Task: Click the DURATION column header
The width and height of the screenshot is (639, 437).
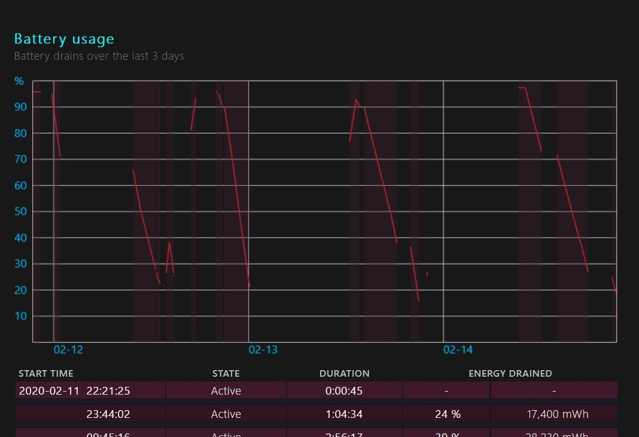Action: (344, 374)
